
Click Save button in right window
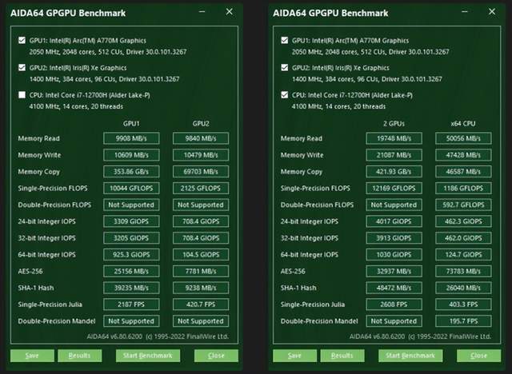click(x=294, y=356)
